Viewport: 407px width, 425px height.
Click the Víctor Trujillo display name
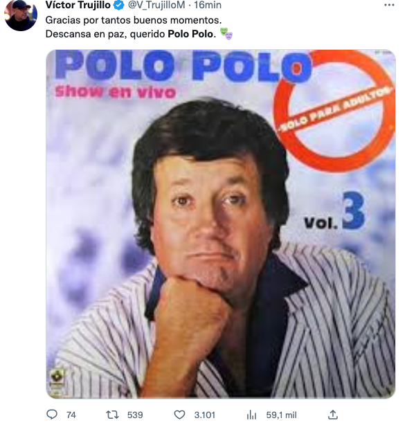(x=78, y=5)
